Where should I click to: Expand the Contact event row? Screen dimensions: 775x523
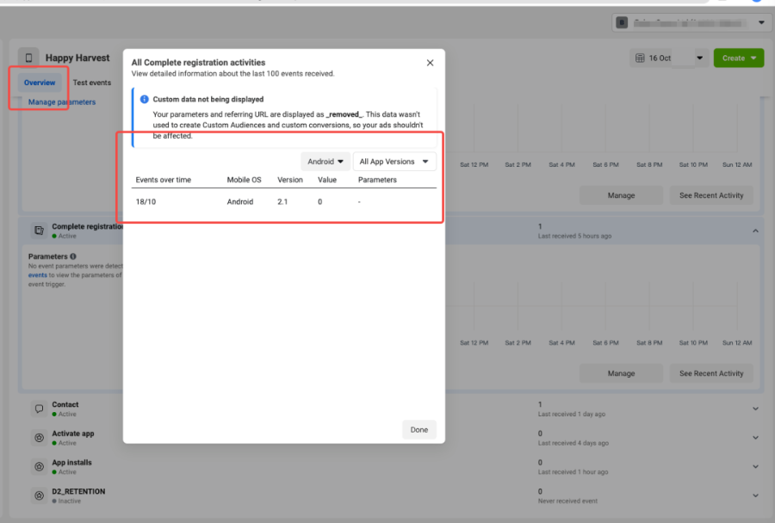click(x=755, y=409)
